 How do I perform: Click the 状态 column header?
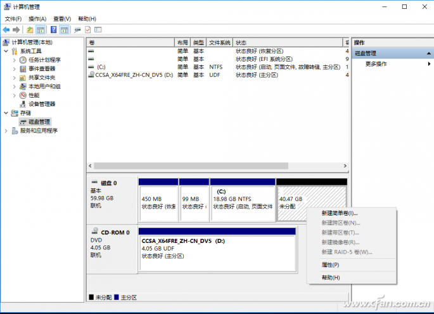coord(288,43)
